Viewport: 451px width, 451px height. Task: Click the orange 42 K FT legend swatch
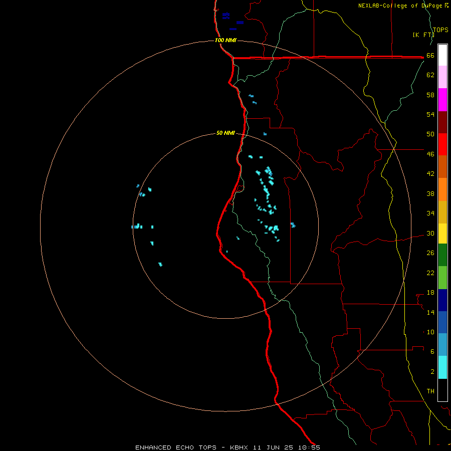click(442, 189)
